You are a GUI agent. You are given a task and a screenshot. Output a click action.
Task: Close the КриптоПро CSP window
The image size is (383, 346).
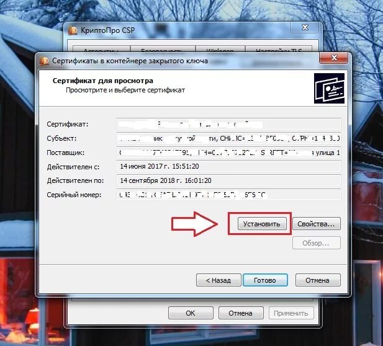click(305, 27)
